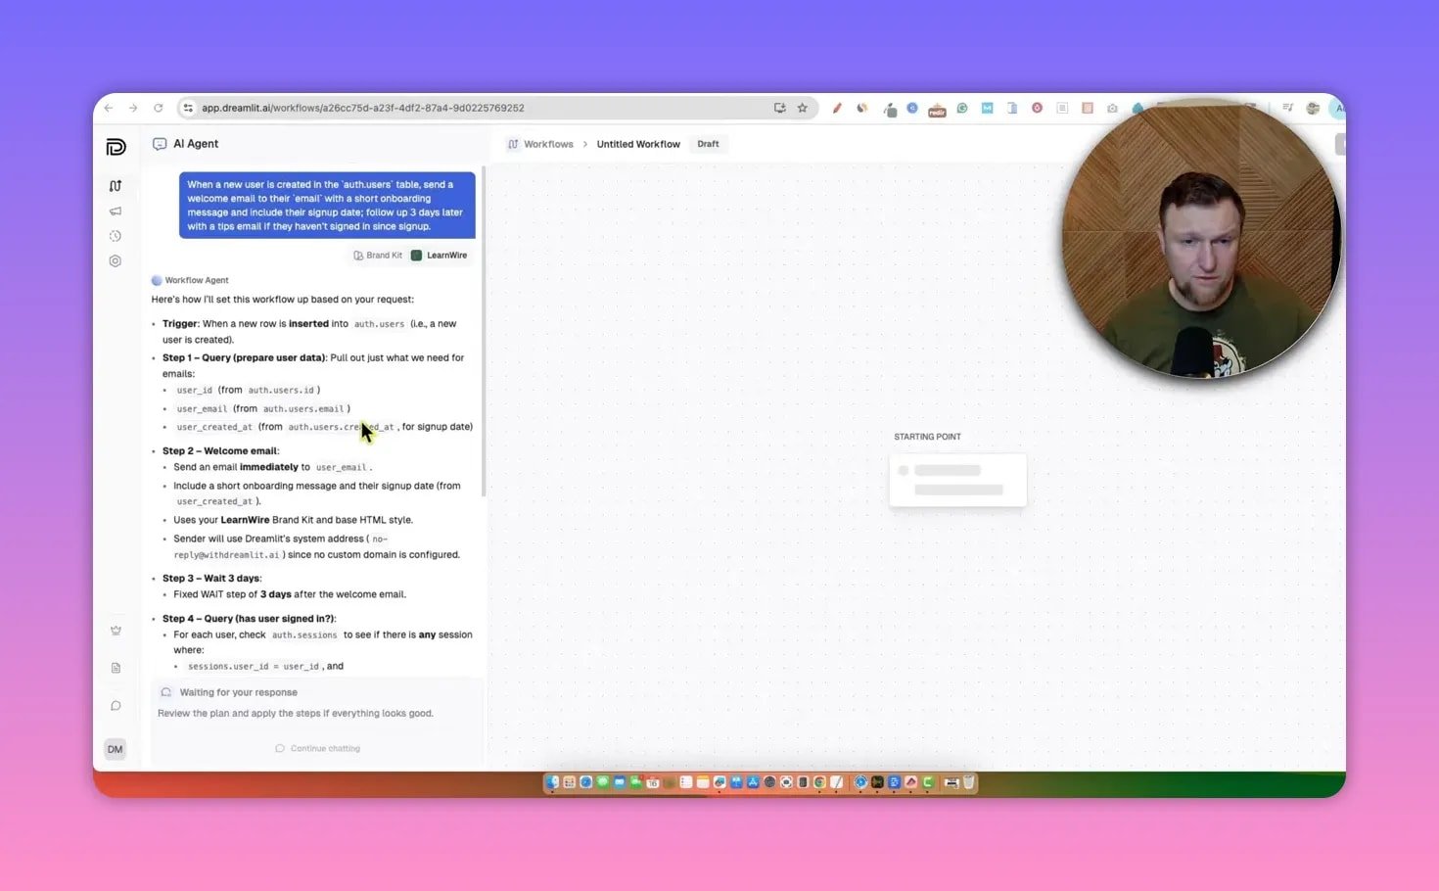This screenshot has width=1439, height=891.
Task: Click the chat bubble icon in sidebar
Action: click(116, 706)
